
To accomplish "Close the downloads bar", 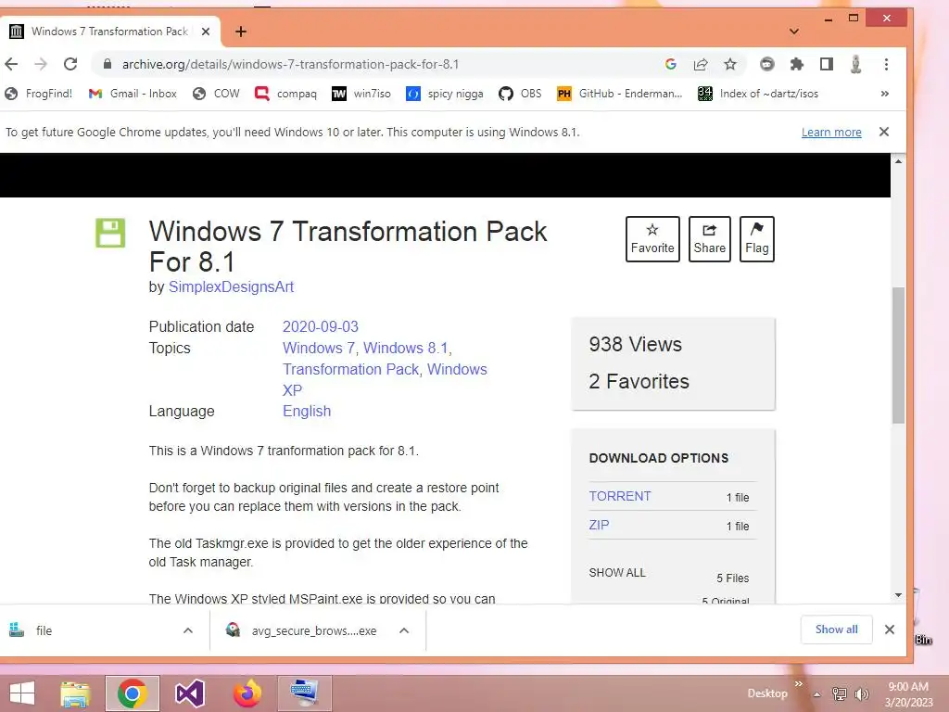I will pos(889,629).
